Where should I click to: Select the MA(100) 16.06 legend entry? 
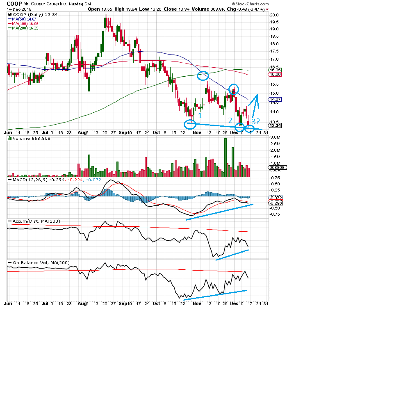coord(23,23)
